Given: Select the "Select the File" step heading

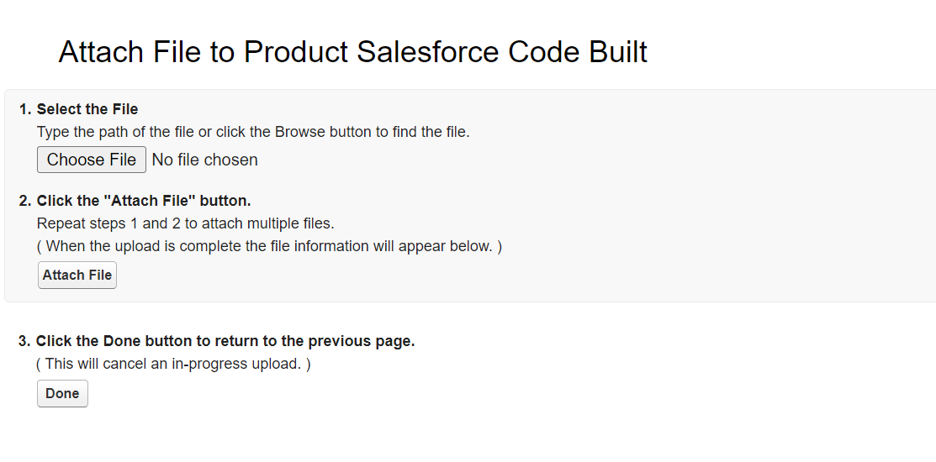Looking at the screenshot, I should (87, 109).
